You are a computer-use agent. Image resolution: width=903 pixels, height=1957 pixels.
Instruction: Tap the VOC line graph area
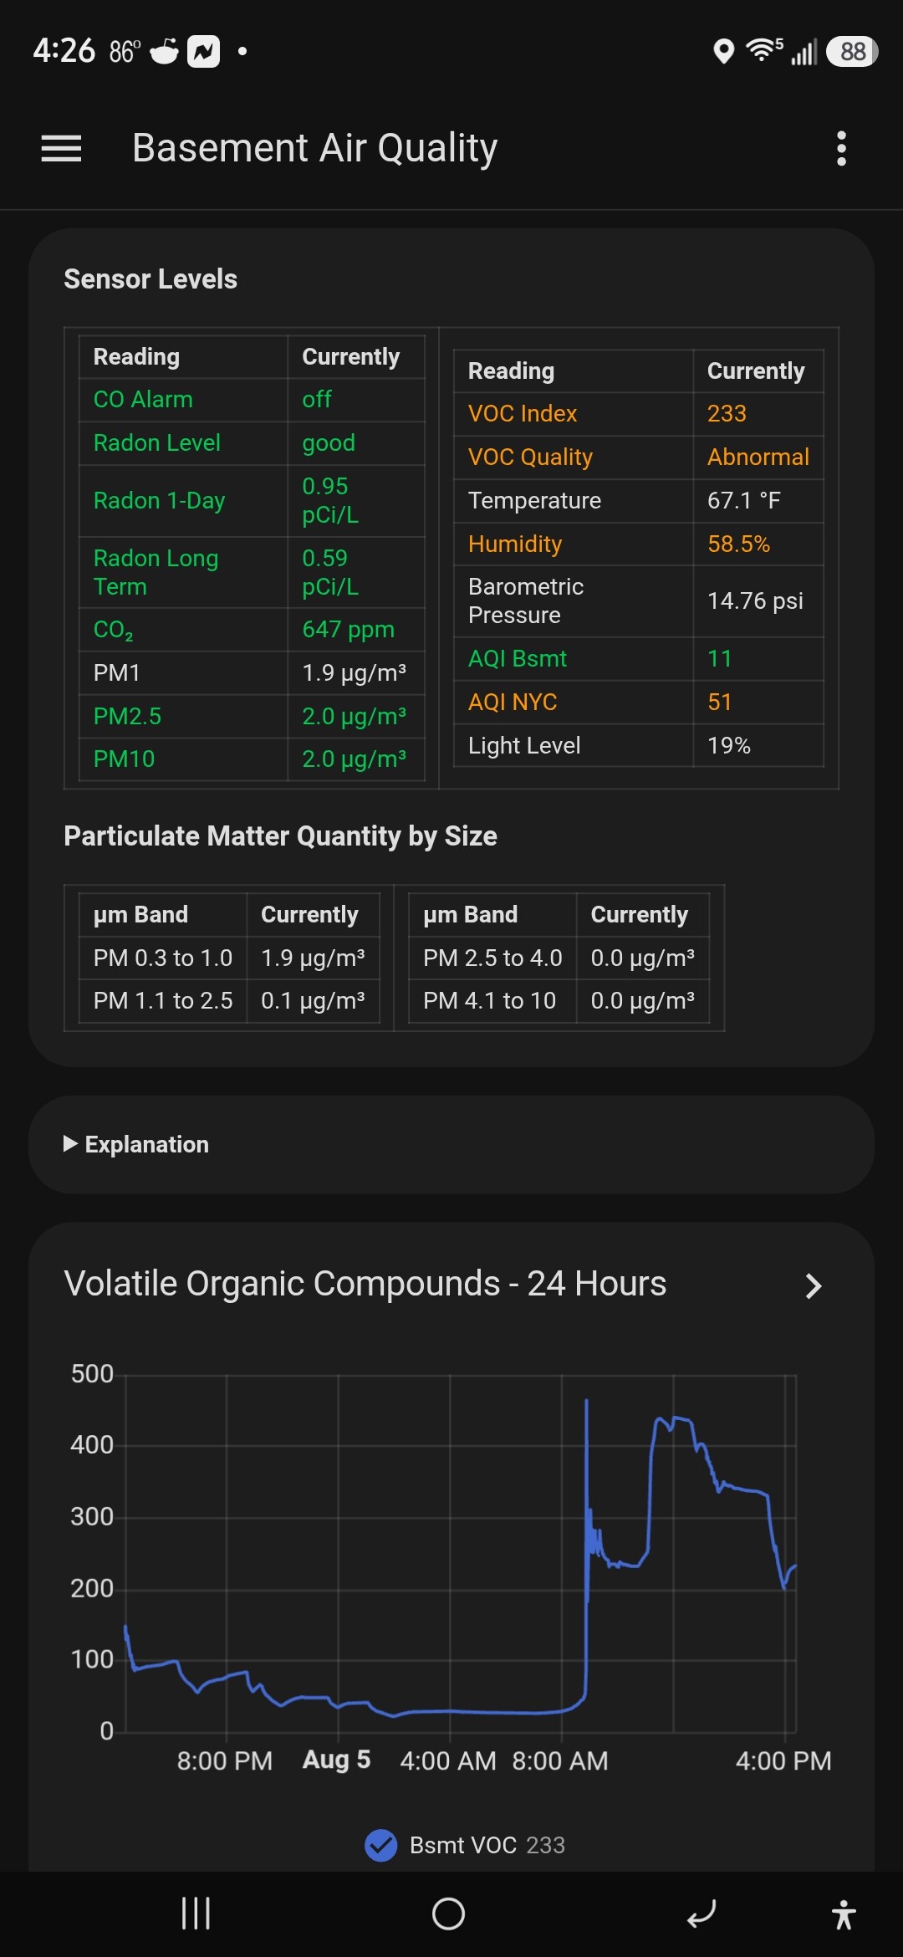tap(461, 1554)
